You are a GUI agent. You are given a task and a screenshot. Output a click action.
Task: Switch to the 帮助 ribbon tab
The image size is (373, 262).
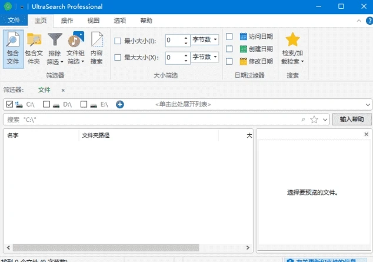pyautogui.click(x=146, y=21)
